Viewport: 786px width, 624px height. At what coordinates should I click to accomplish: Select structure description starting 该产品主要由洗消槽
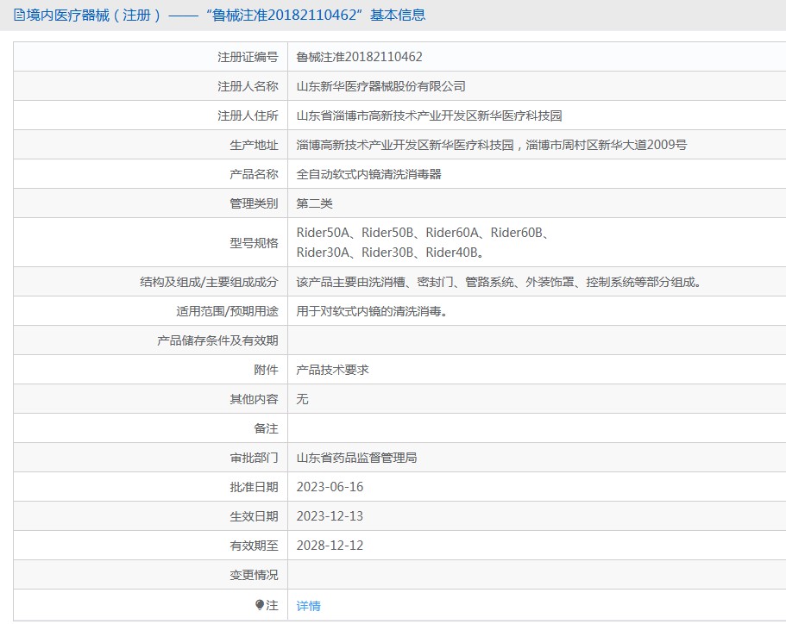coord(499,282)
